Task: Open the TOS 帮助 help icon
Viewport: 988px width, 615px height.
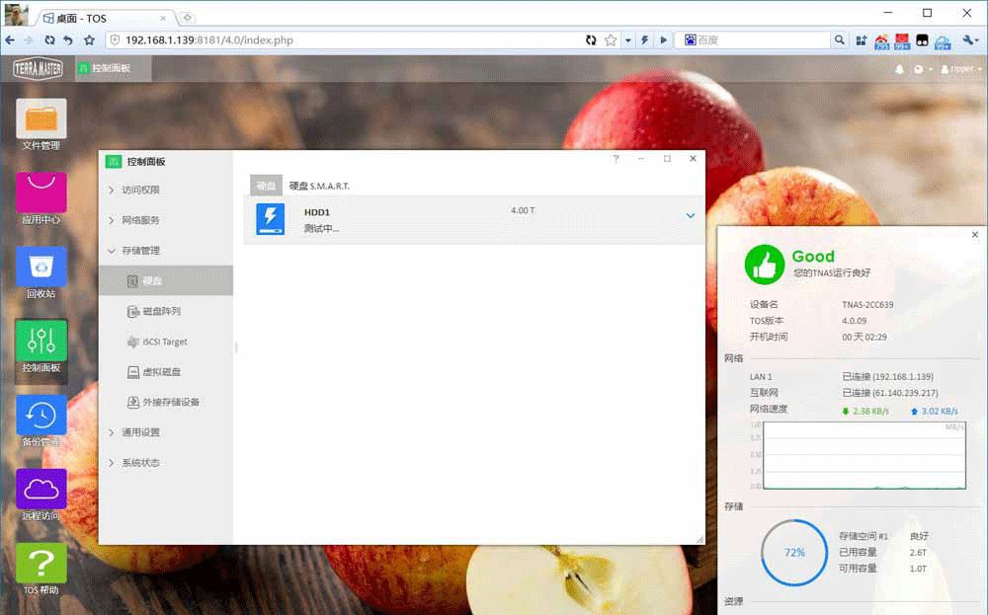Action: [x=41, y=563]
